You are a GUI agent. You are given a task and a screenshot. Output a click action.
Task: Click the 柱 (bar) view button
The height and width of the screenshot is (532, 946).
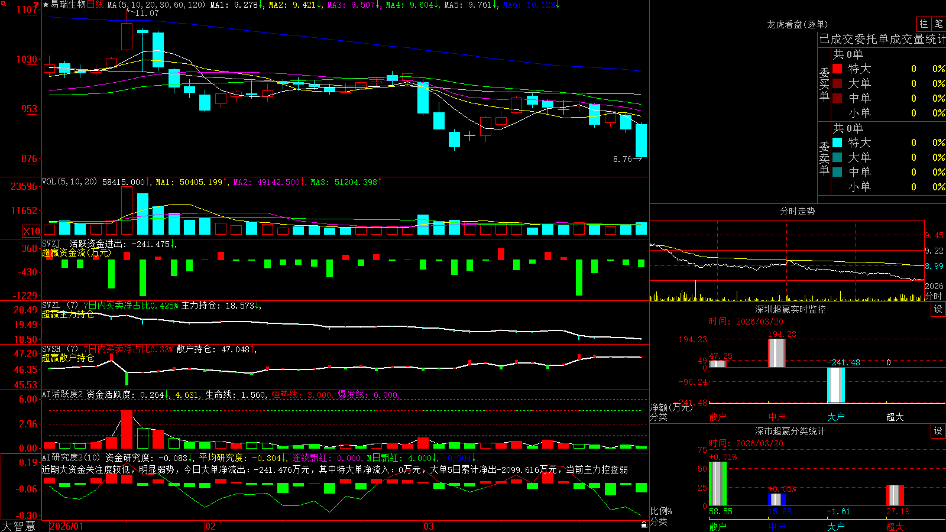(x=924, y=24)
